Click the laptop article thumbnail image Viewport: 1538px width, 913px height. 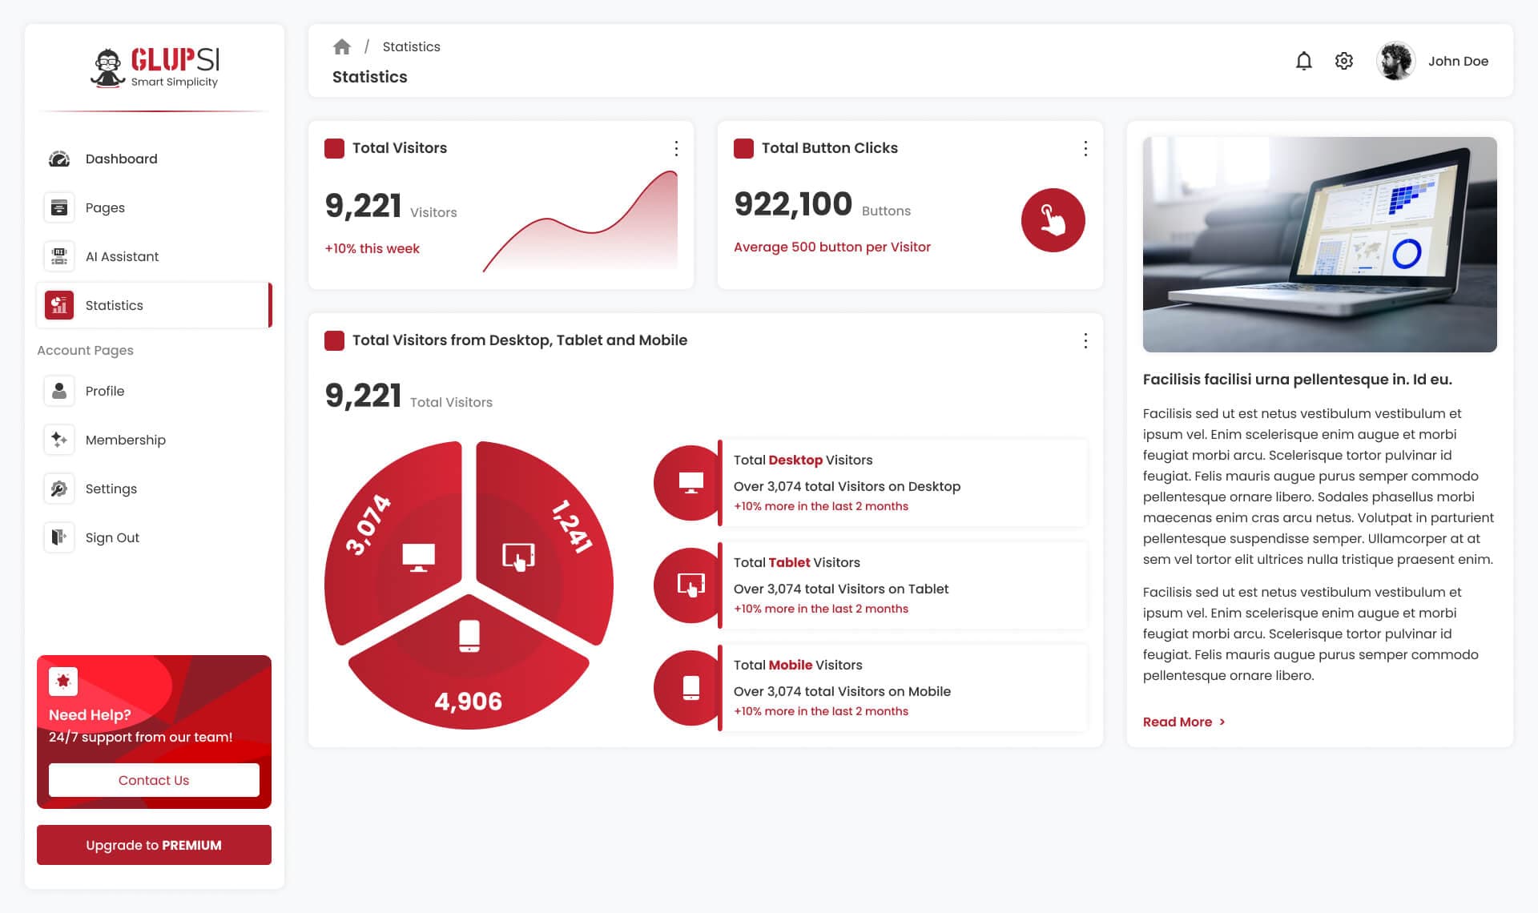click(x=1319, y=244)
